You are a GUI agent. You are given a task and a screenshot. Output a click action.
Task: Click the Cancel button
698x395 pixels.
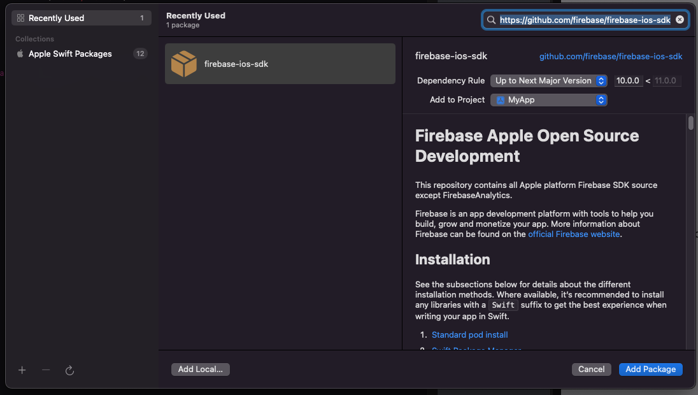click(x=591, y=370)
